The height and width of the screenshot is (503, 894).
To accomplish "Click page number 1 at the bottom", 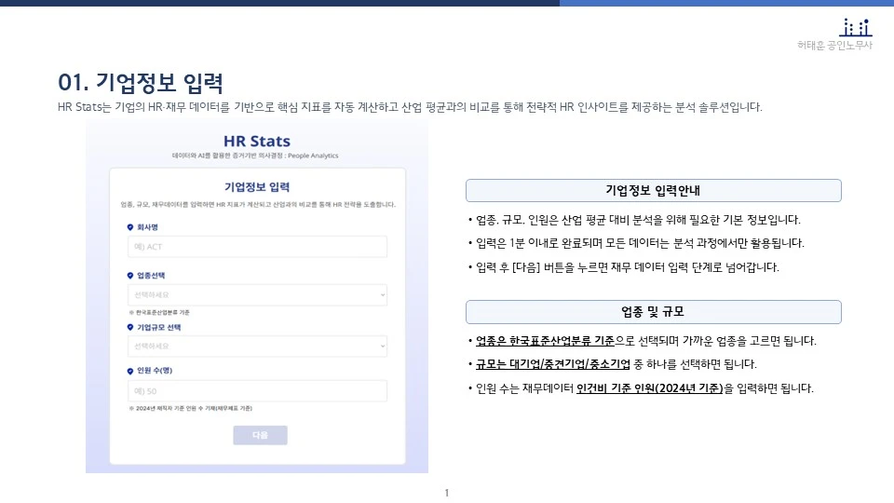I will (x=446, y=493).
